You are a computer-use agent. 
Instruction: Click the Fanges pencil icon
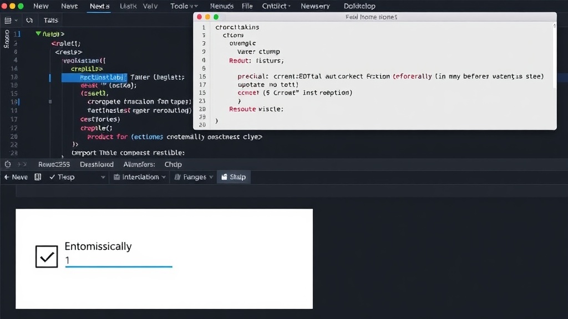pos(177,177)
